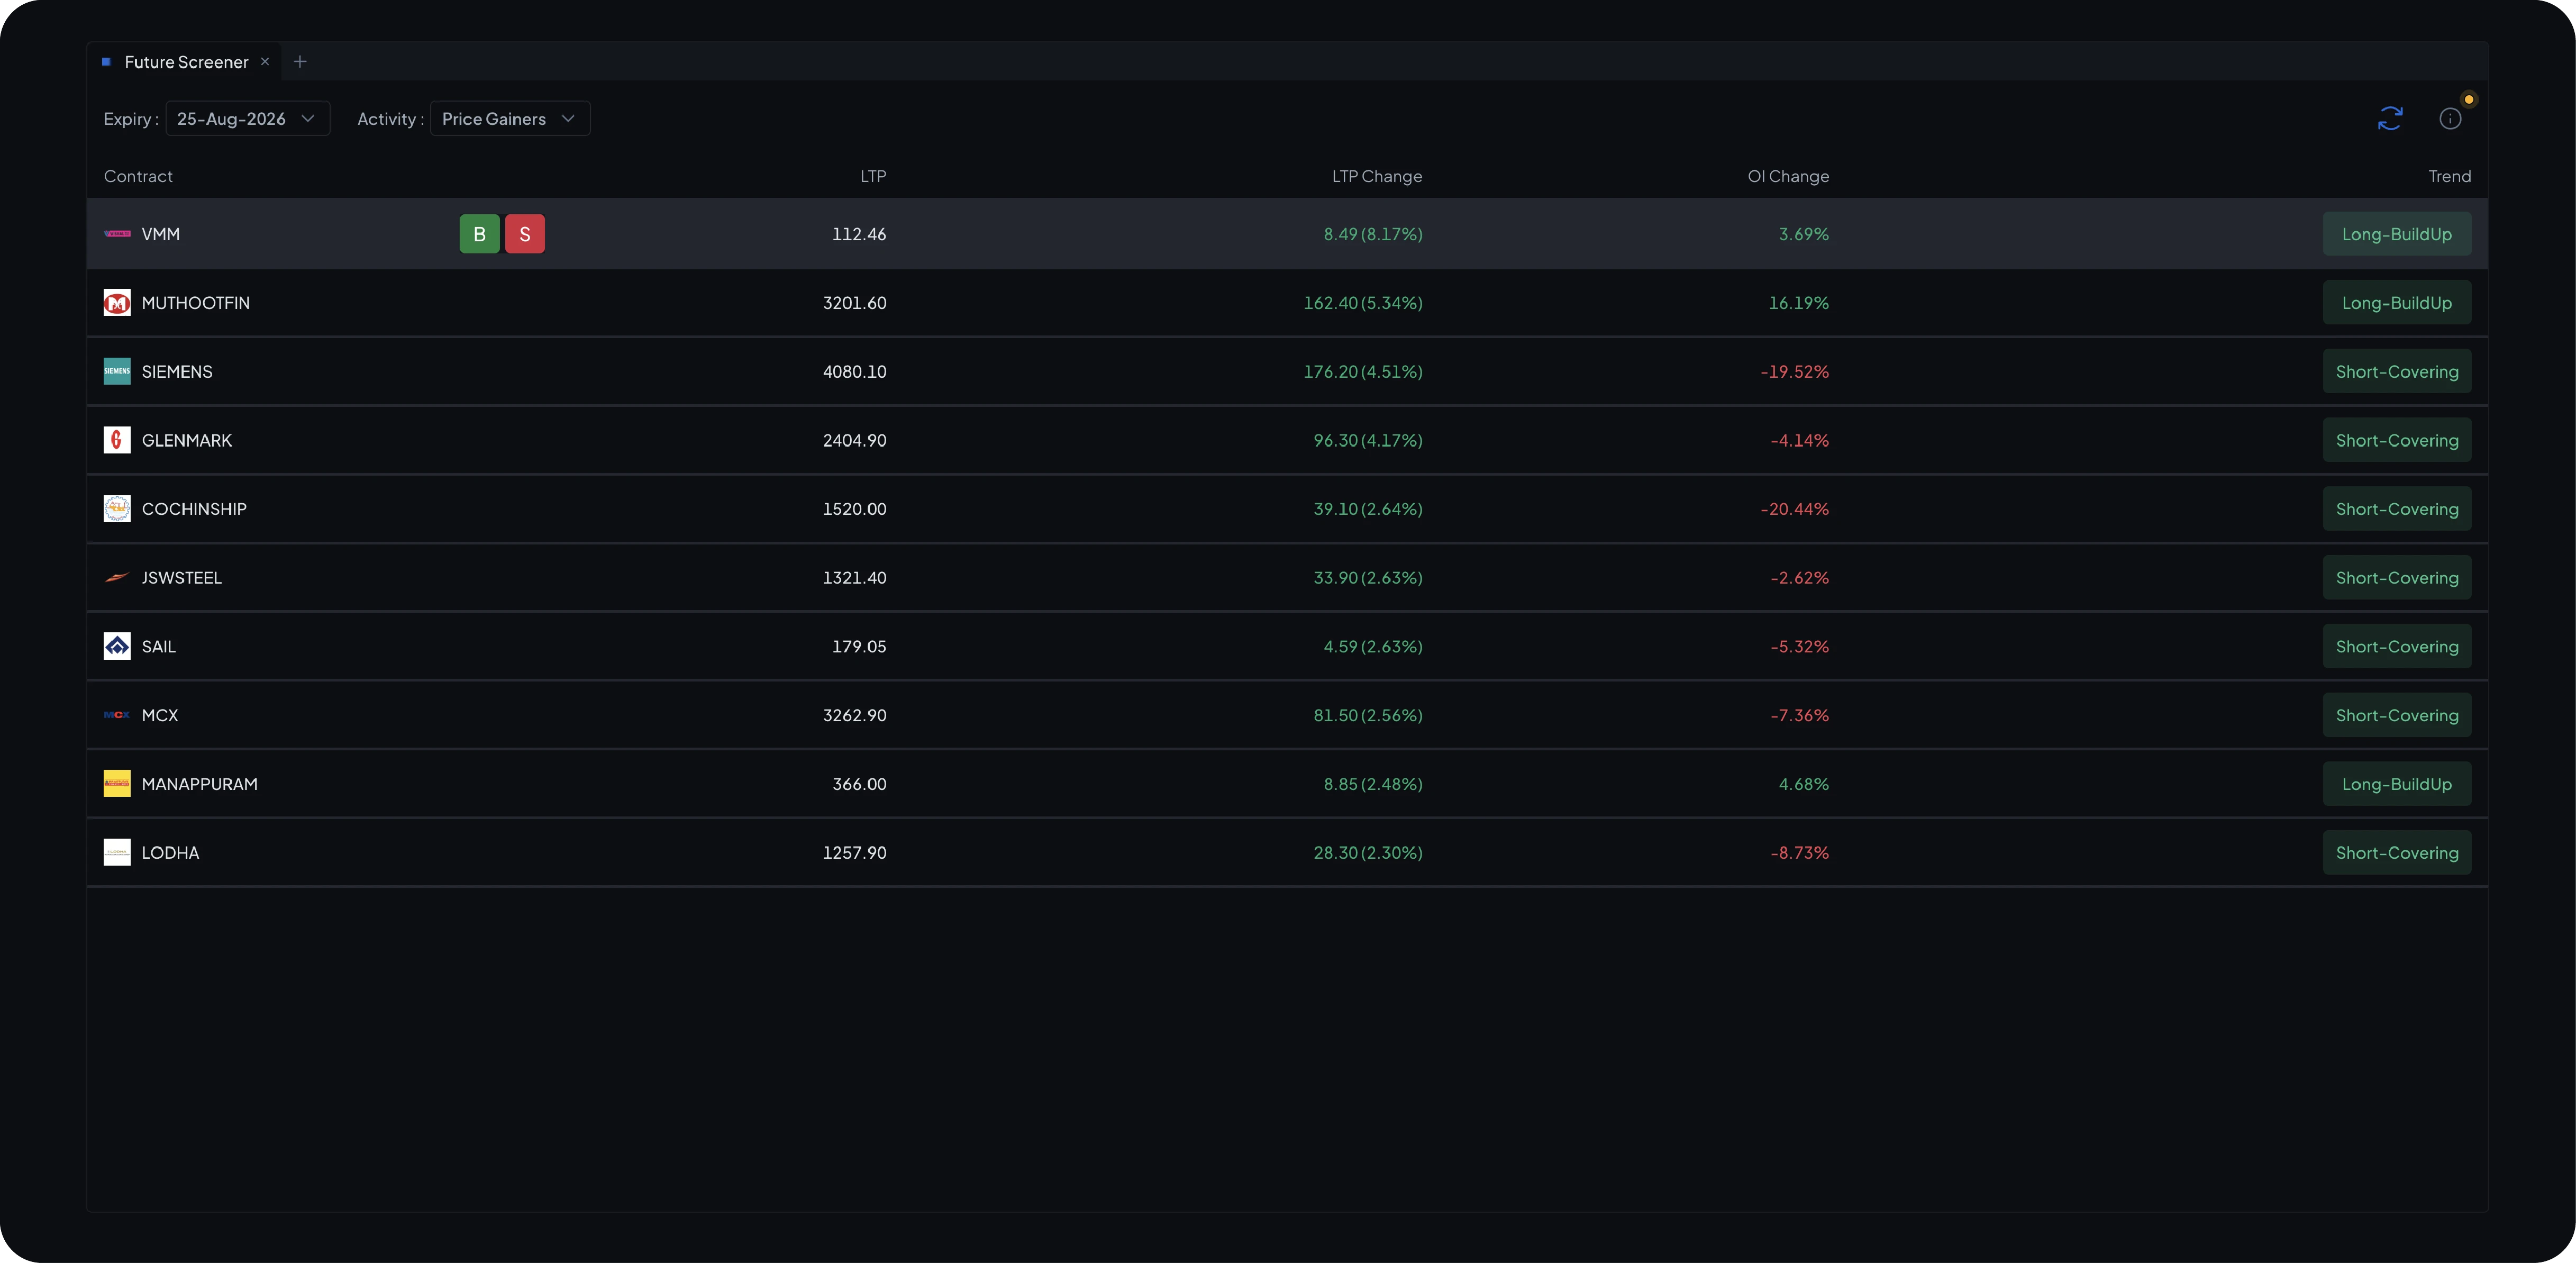Click the Short-Covering tag for MCX
Image resolution: width=2576 pixels, height=1263 pixels.
pyautogui.click(x=2397, y=715)
